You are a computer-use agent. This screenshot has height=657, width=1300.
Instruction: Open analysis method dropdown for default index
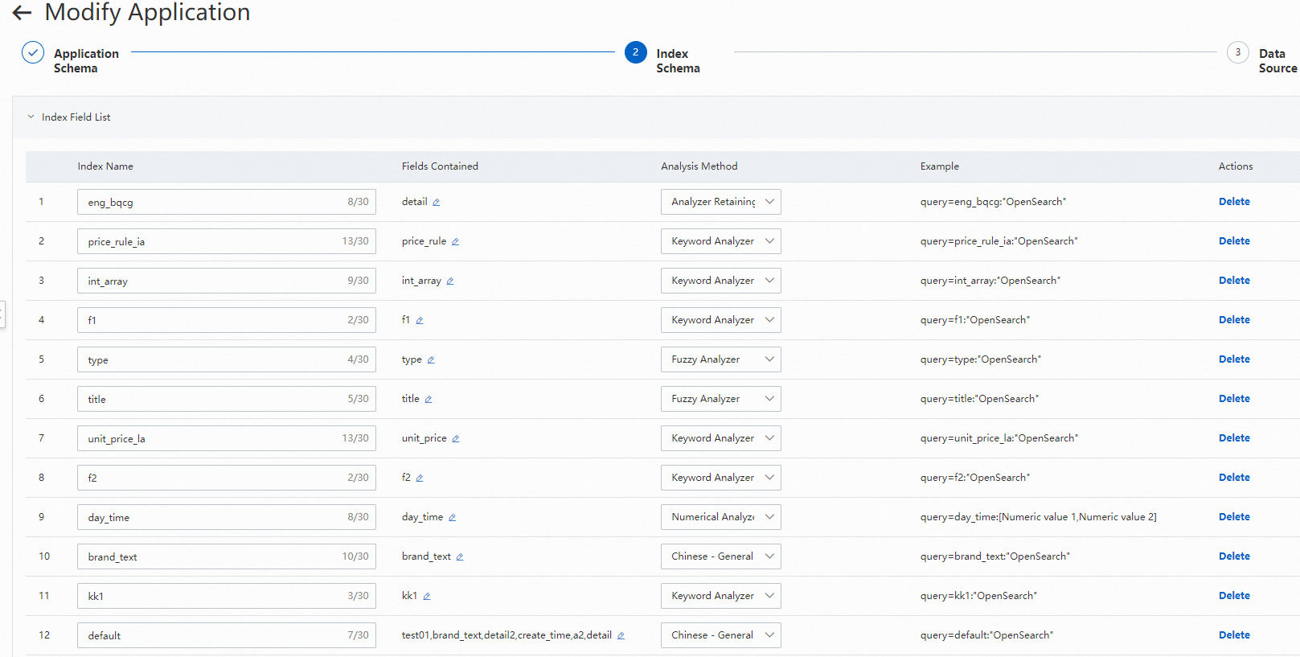pyautogui.click(x=721, y=635)
